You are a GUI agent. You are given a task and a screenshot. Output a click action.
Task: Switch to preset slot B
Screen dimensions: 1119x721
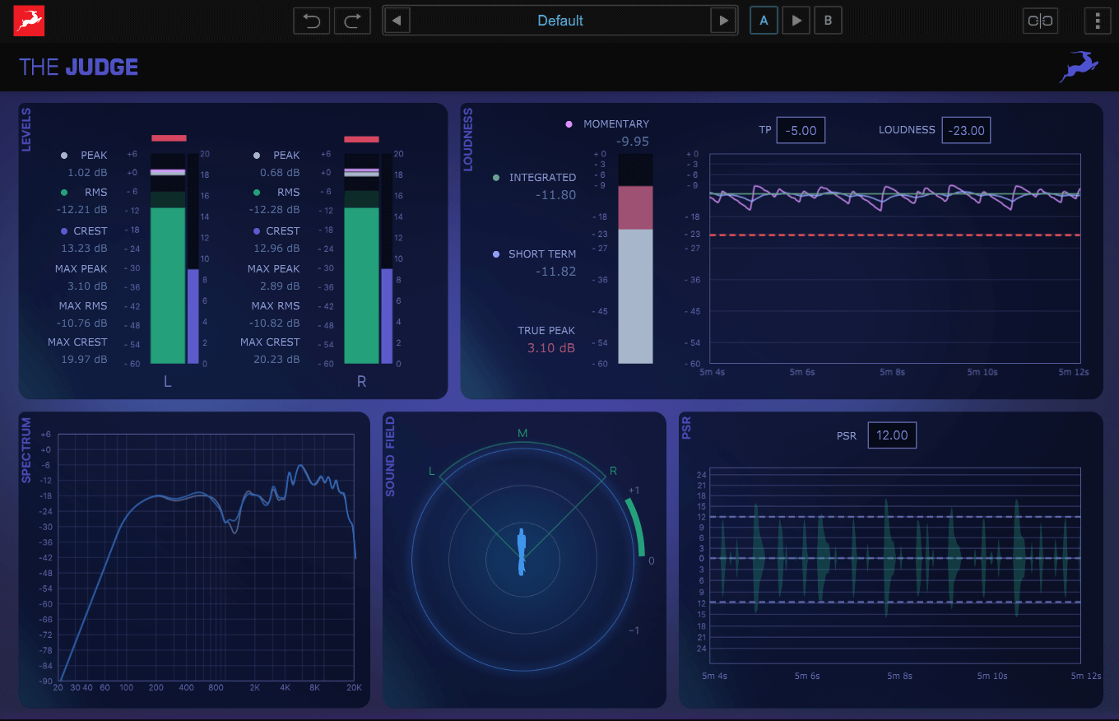point(828,21)
